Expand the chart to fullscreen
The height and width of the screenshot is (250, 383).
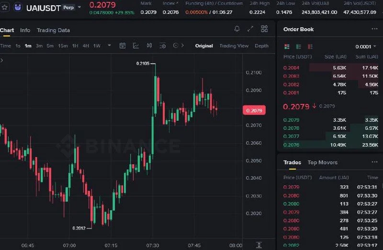250,29
